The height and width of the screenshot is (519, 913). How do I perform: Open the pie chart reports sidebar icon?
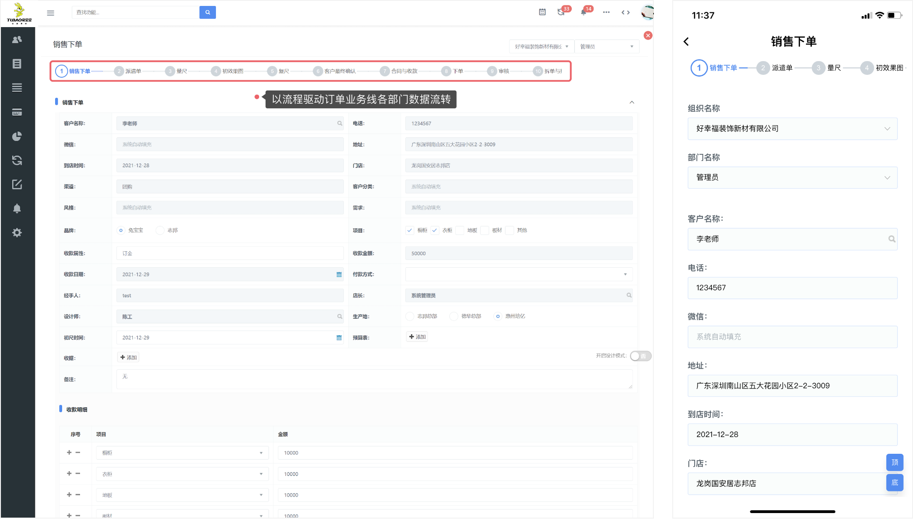(17, 136)
